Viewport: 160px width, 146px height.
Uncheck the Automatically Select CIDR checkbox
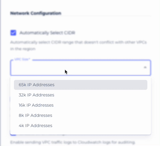pos(13,33)
